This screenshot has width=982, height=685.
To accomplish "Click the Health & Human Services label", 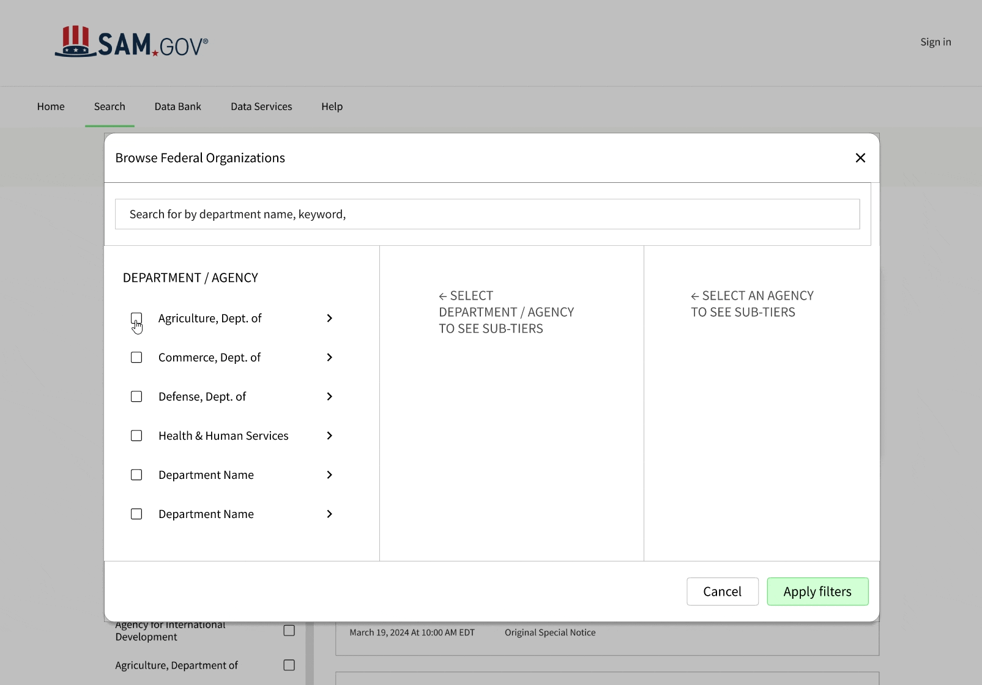I will click(223, 435).
